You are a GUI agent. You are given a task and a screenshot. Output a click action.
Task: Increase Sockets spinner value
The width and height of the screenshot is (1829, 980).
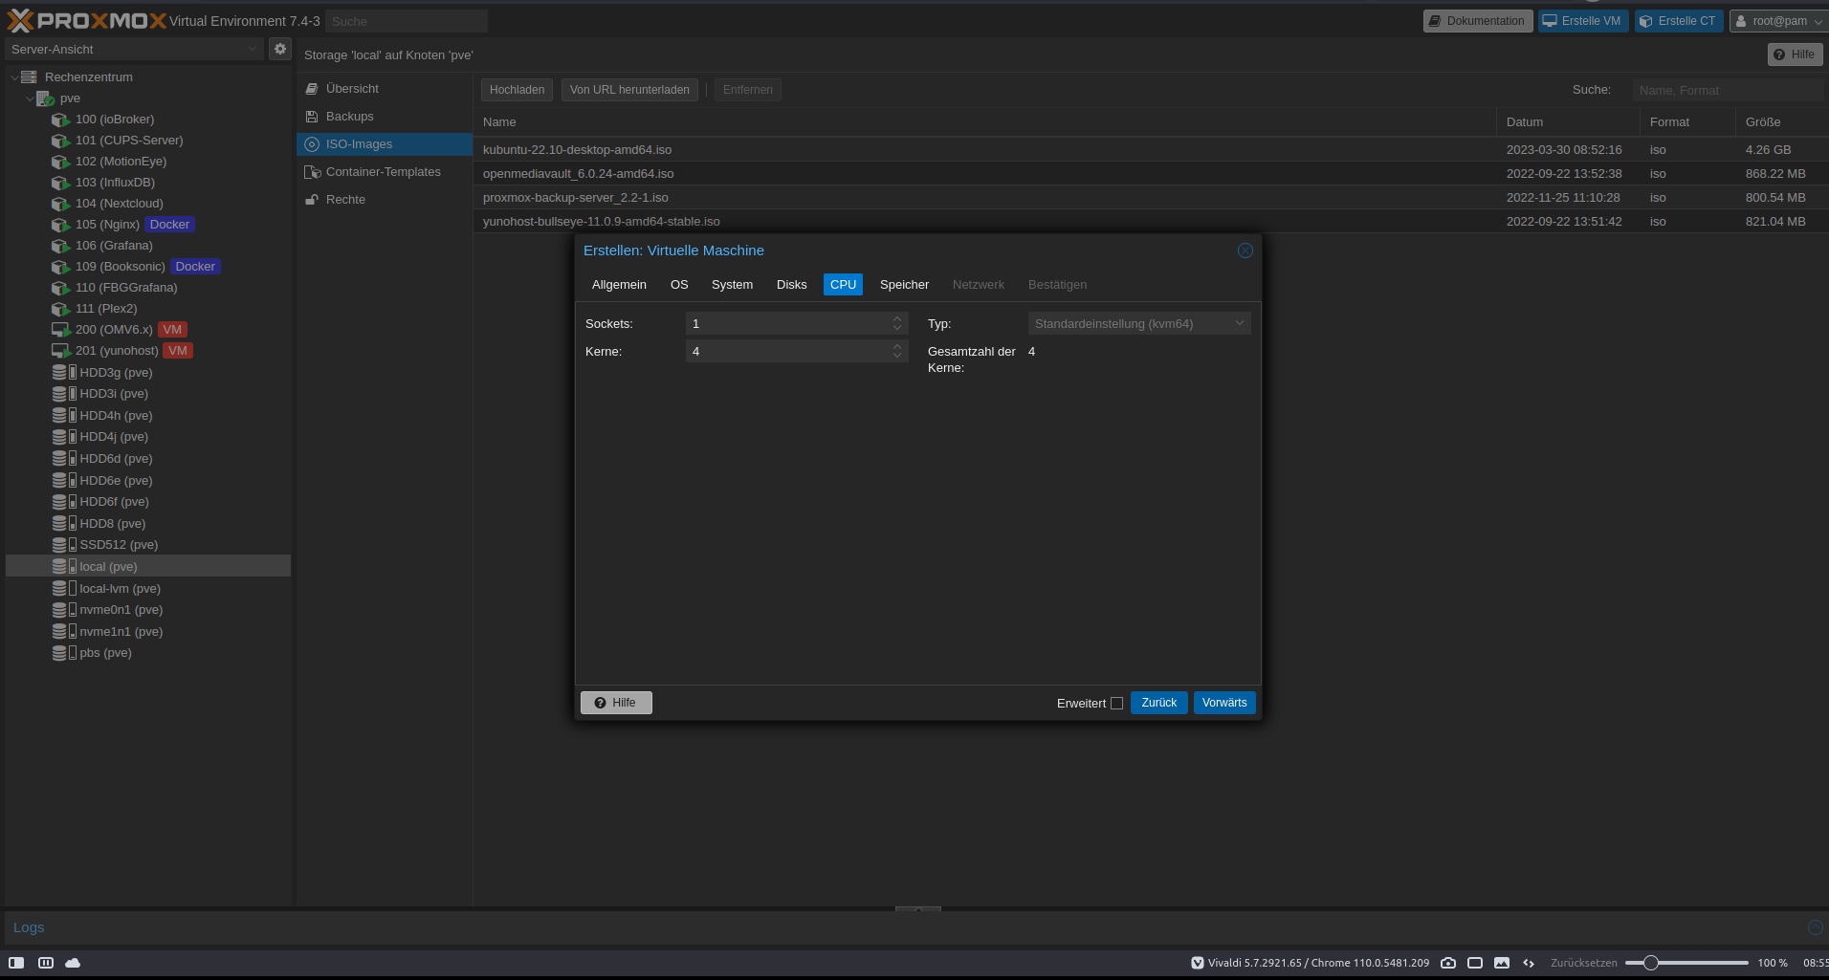897,319
